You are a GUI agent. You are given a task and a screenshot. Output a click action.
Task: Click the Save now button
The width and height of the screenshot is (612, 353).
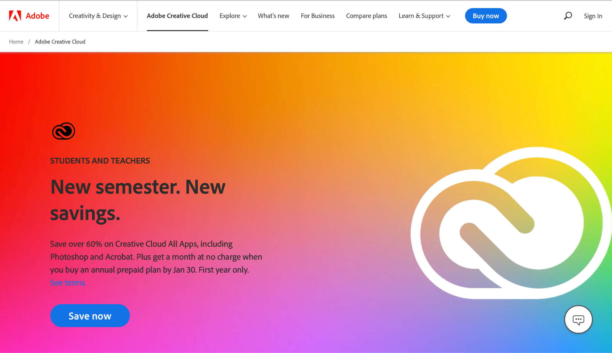click(x=90, y=316)
